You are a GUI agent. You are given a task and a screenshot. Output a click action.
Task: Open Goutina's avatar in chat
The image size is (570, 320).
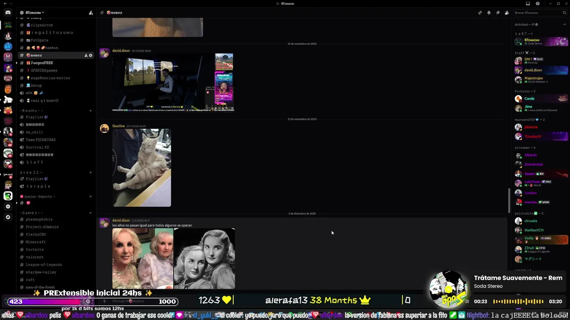click(x=105, y=128)
